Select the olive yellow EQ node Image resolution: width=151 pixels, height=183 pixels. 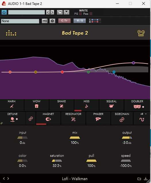click(x=36, y=72)
